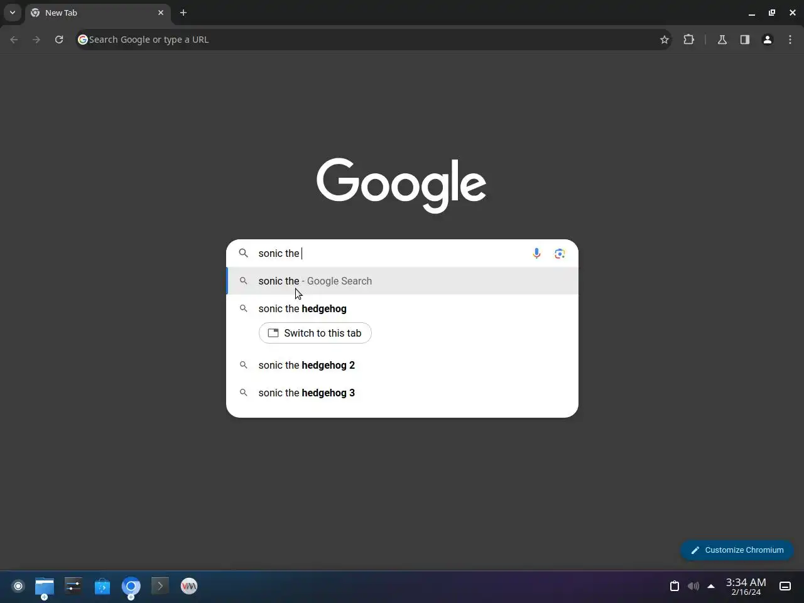Viewport: 804px width, 603px height.
Task: Minimize the Chromium window
Action: click(x=752, y=13)
